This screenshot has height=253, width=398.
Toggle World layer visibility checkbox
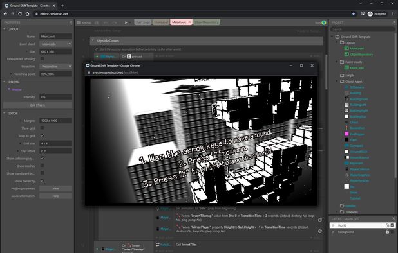point(392,225)
